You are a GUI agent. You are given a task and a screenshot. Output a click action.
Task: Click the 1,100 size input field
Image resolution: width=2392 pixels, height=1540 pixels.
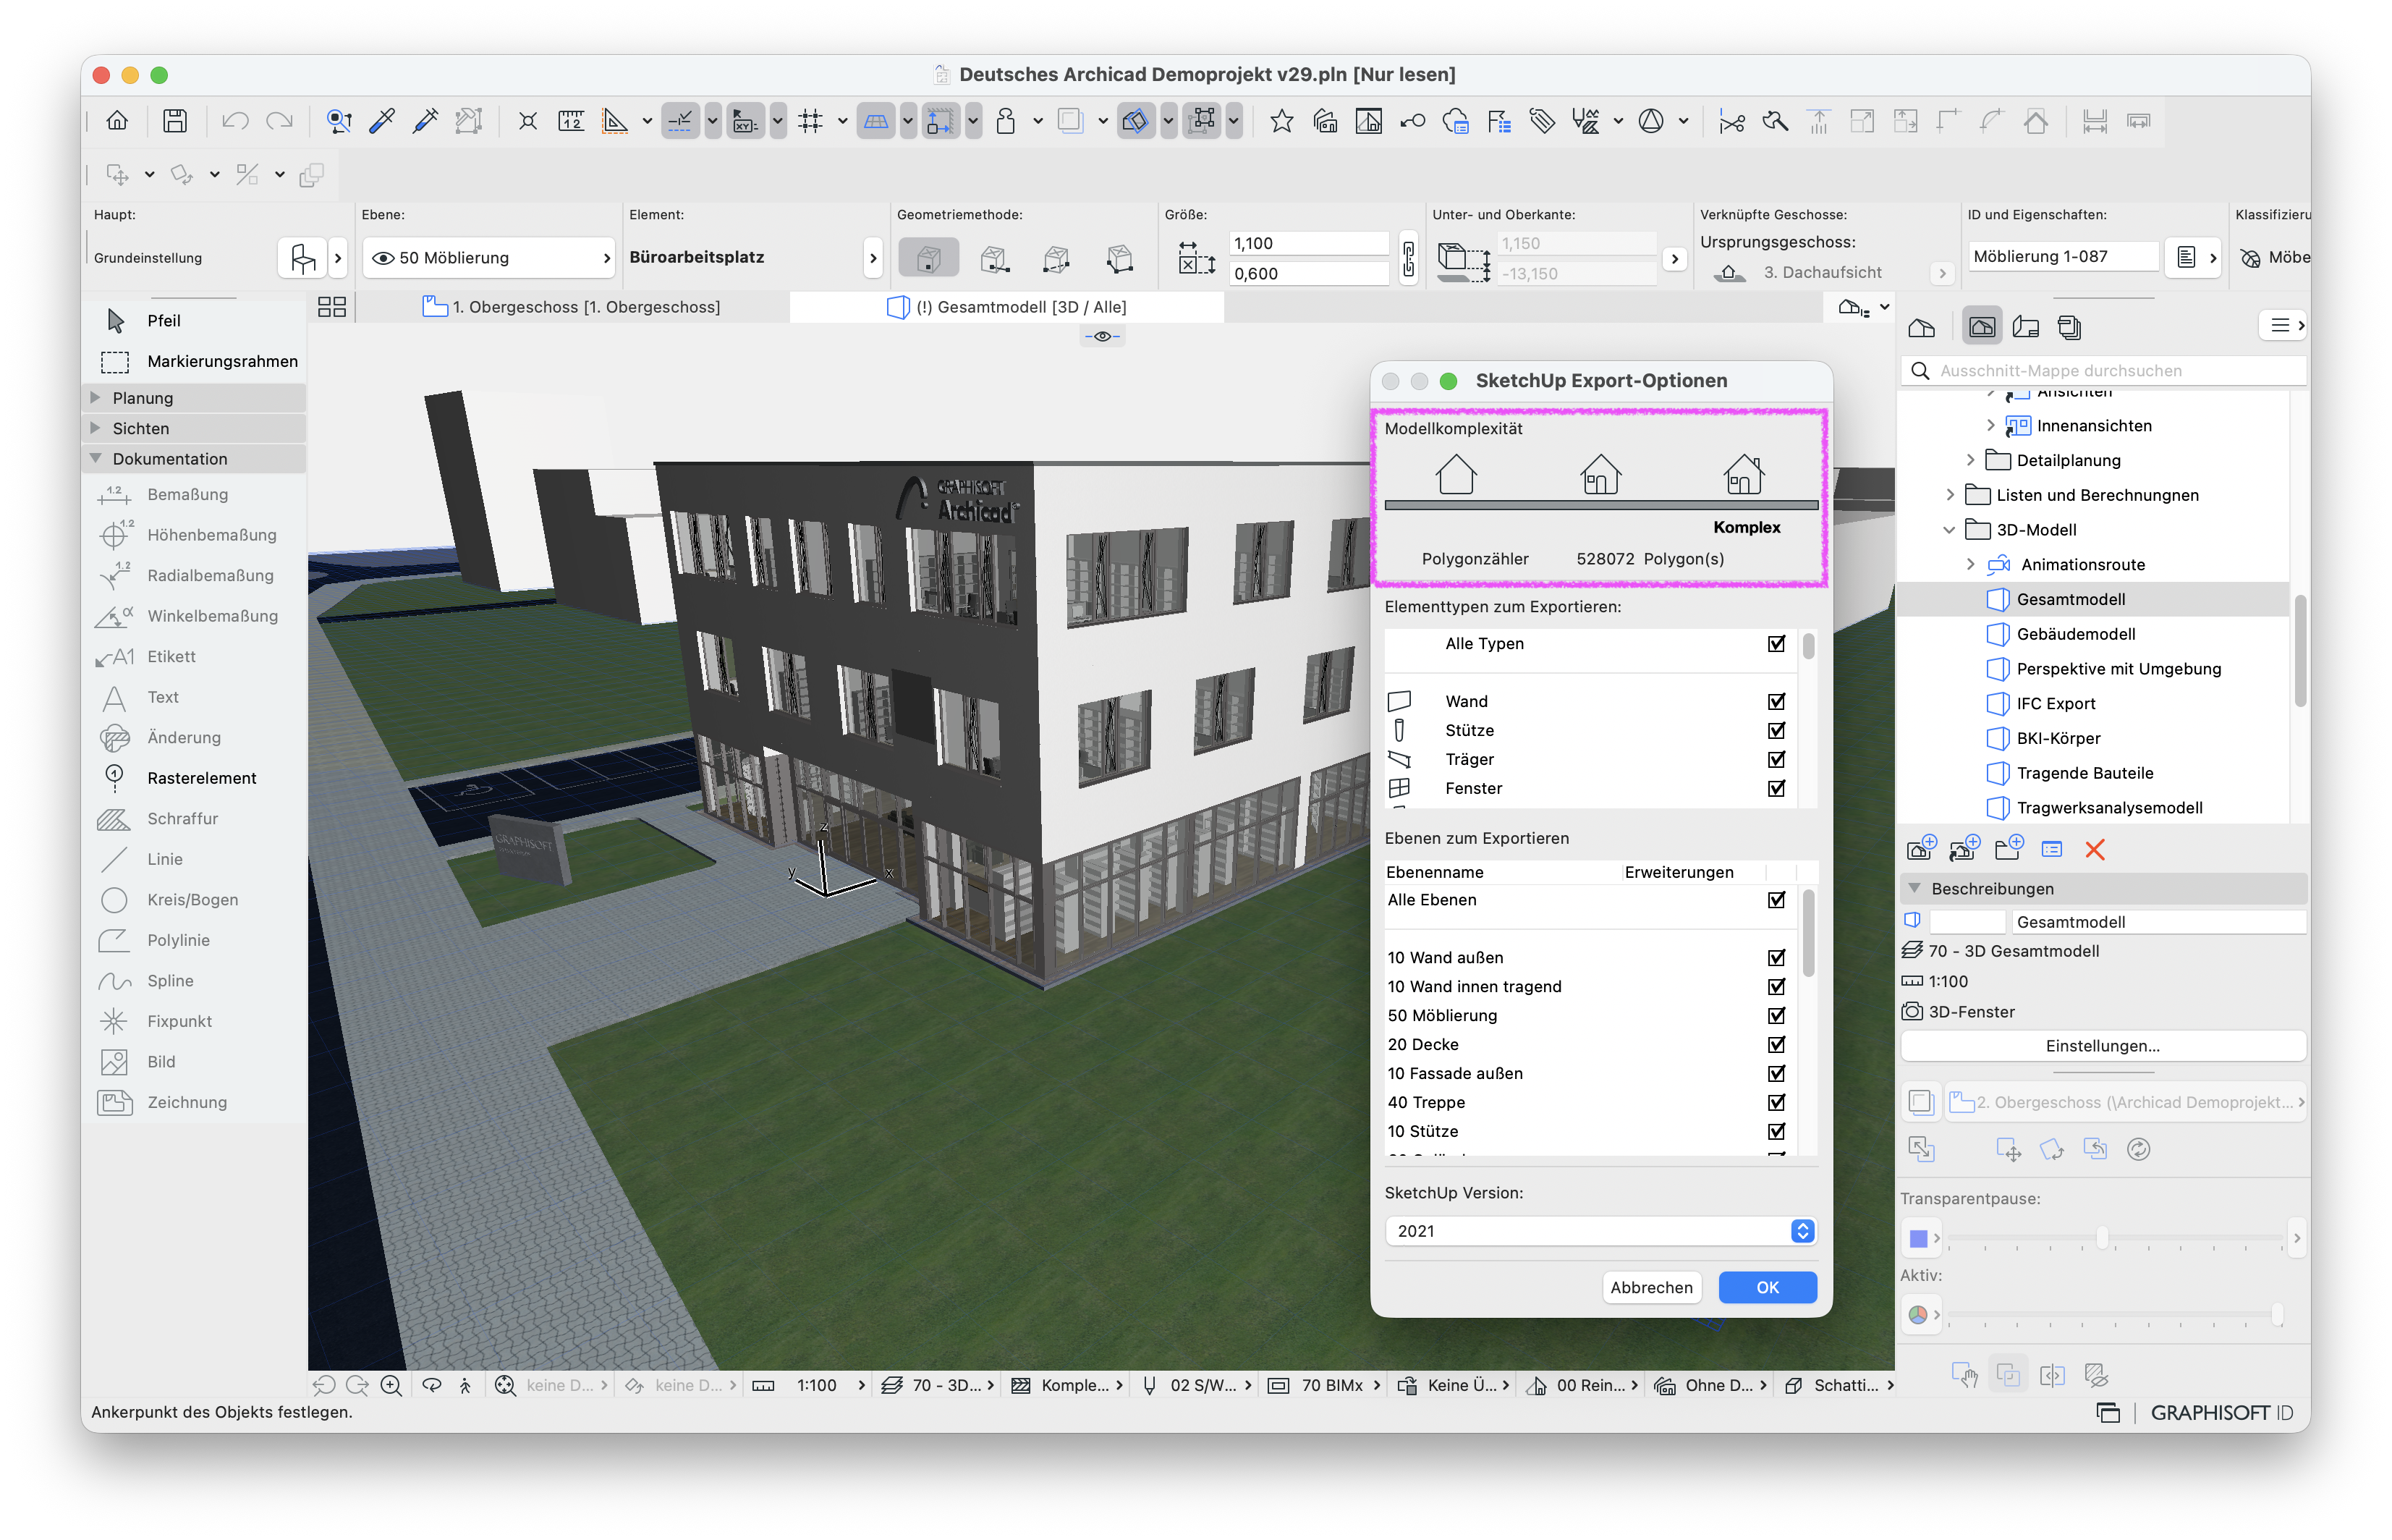1308,243
